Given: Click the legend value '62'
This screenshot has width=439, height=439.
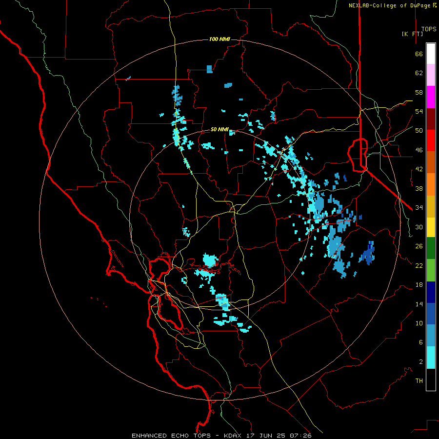Looking at the screenshot, I should click(419, 73).
